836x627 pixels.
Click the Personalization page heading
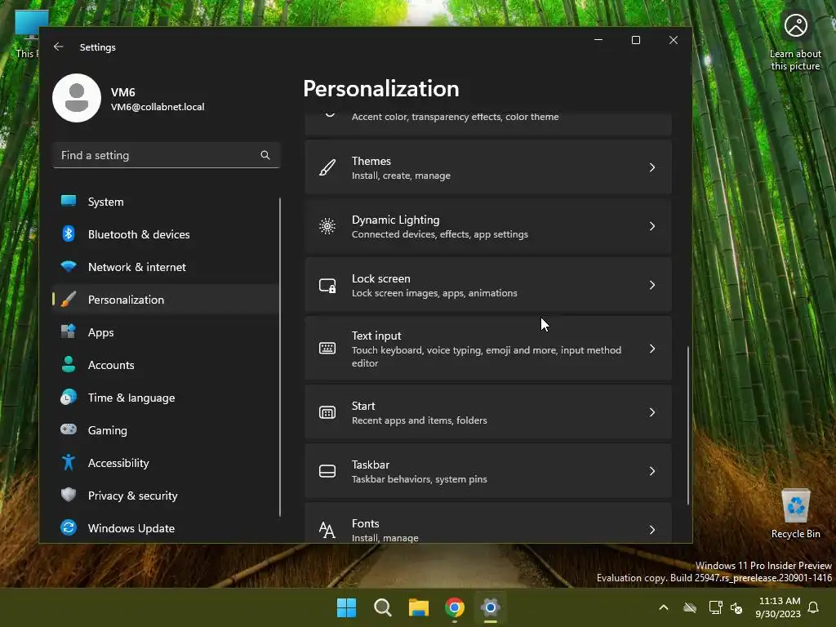click(x=381, y=88)
